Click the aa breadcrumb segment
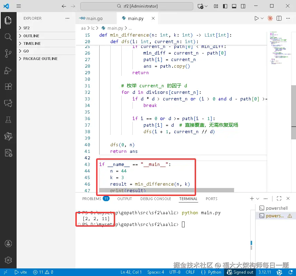Image resolution: width=296 pixels, height=276 pixels. coord(83,28)
